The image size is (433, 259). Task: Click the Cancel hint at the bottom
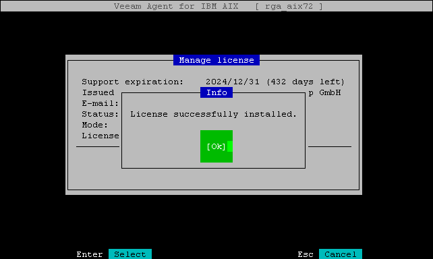pos(340,254)
